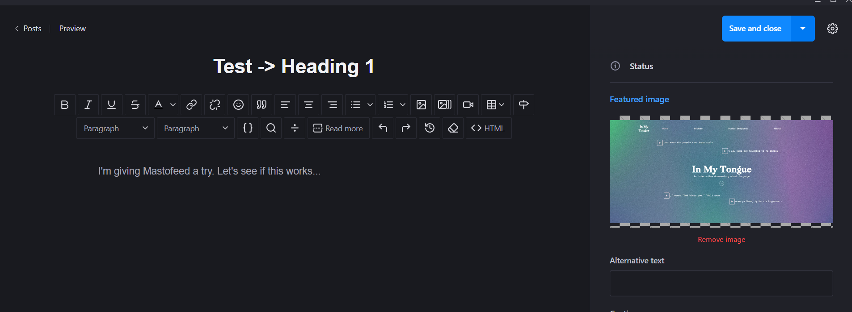Clear formatting with the eraser icon
Image resolution: width=852 pixels, height=312 pixels.
(x=453, y=128)
